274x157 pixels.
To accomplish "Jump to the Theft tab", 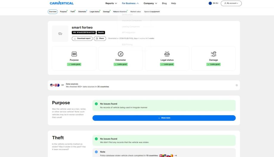I will [x=72, y=12].
